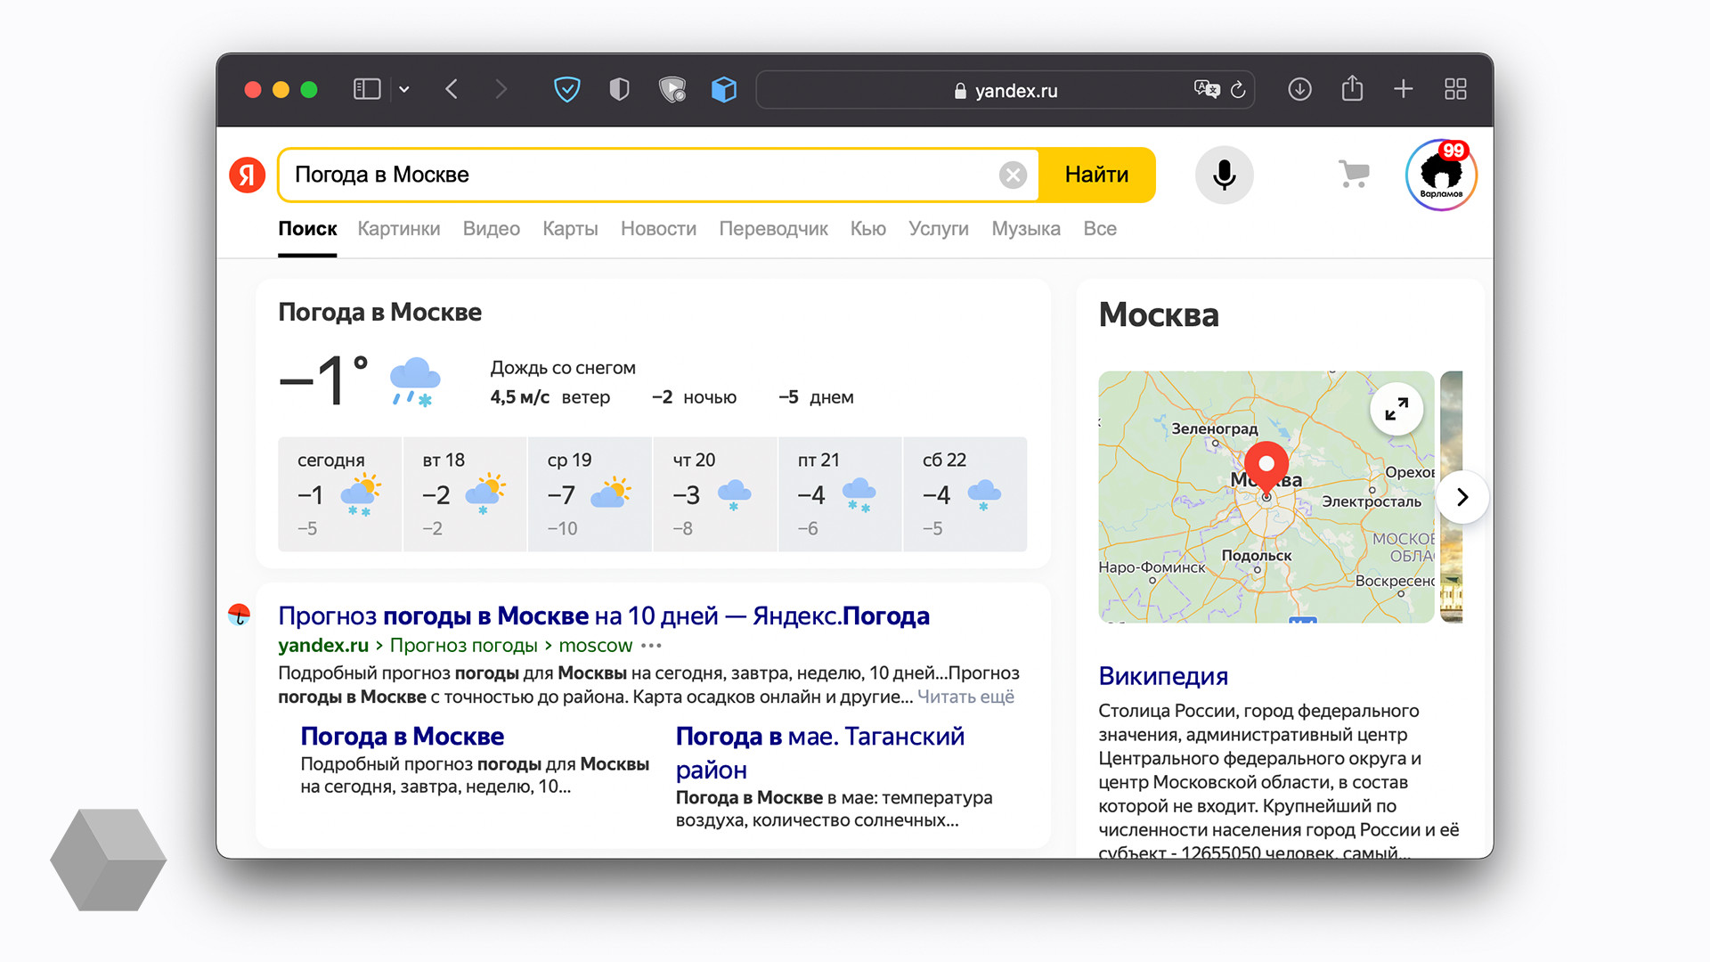1710x962 pixels.
Task: Click the Подольск label on map
Action: pyautogui.click(x=1256, y=555)
